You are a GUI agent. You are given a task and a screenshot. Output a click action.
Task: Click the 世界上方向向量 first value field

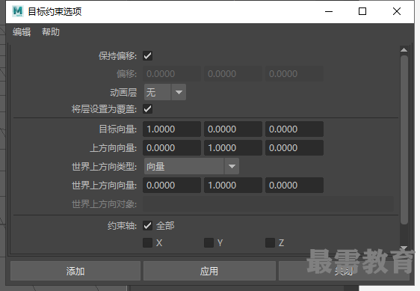(172, 185)
